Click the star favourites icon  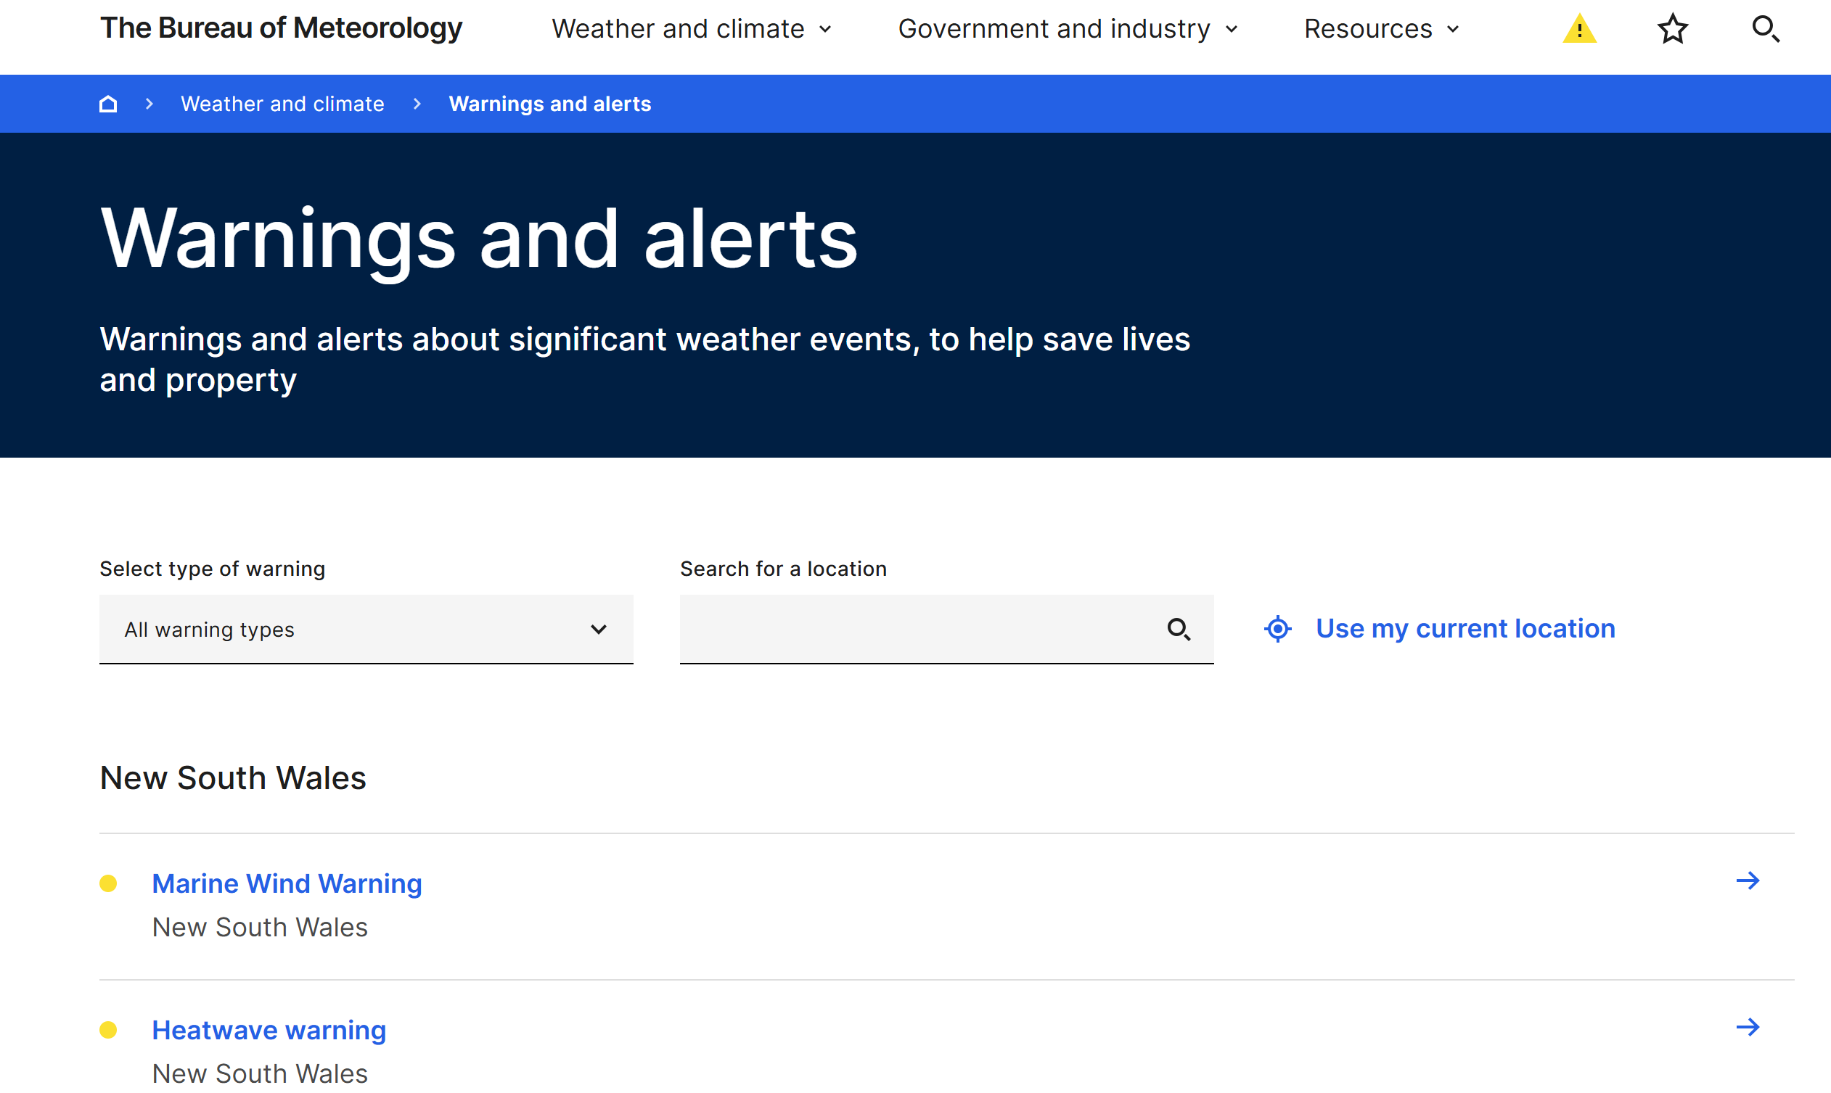[x=1673, y=30]
